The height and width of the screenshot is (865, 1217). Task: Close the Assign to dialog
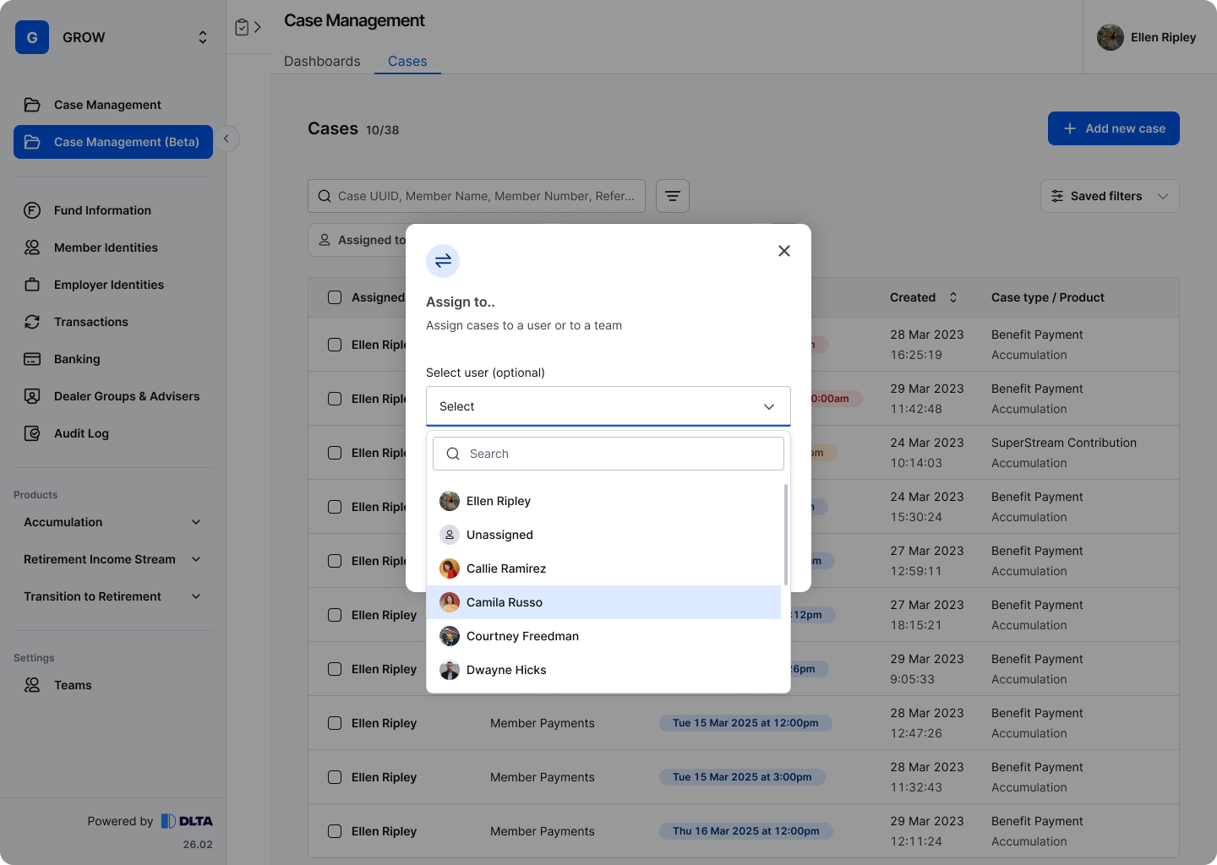click(784, 251)
